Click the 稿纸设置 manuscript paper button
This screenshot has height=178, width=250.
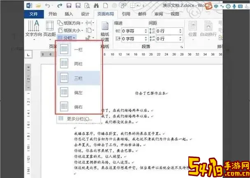105,32
